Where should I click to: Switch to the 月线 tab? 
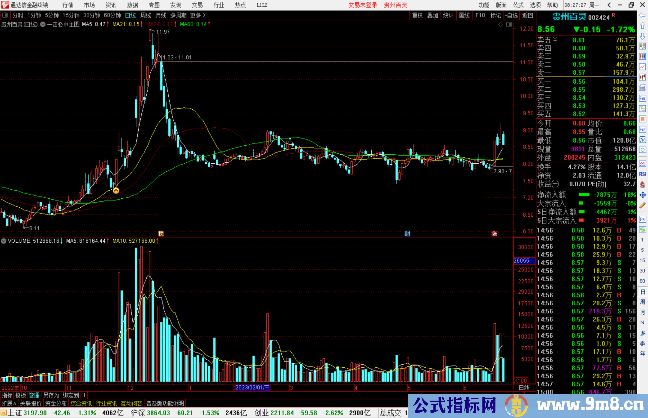coord(161,15)
